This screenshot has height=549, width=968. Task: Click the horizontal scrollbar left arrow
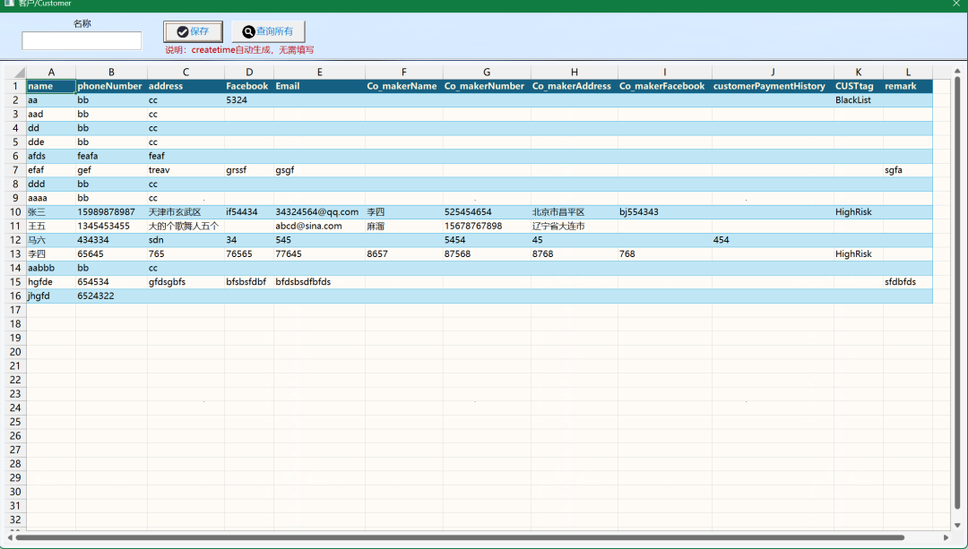10,537
